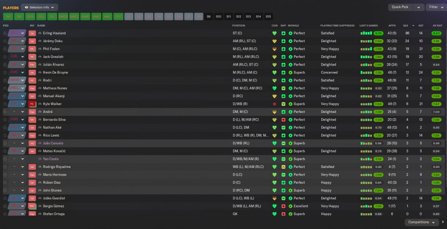Toggle the picked checkmark for Kyle Walker
This screenshot has height=229, width=447.
point(5,104)
